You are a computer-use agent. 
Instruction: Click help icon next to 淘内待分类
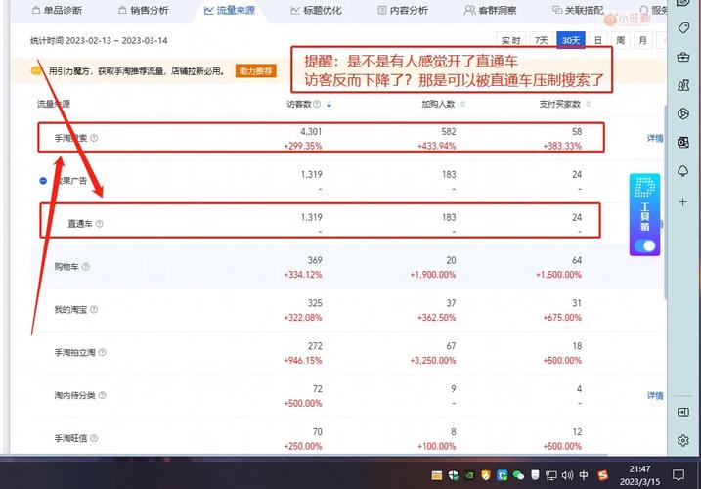click(102, 395)
